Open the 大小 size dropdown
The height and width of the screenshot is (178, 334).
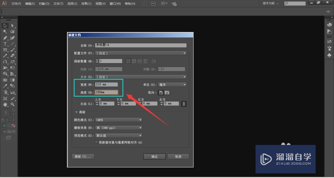pyautogui.click(x=141, y=77)
